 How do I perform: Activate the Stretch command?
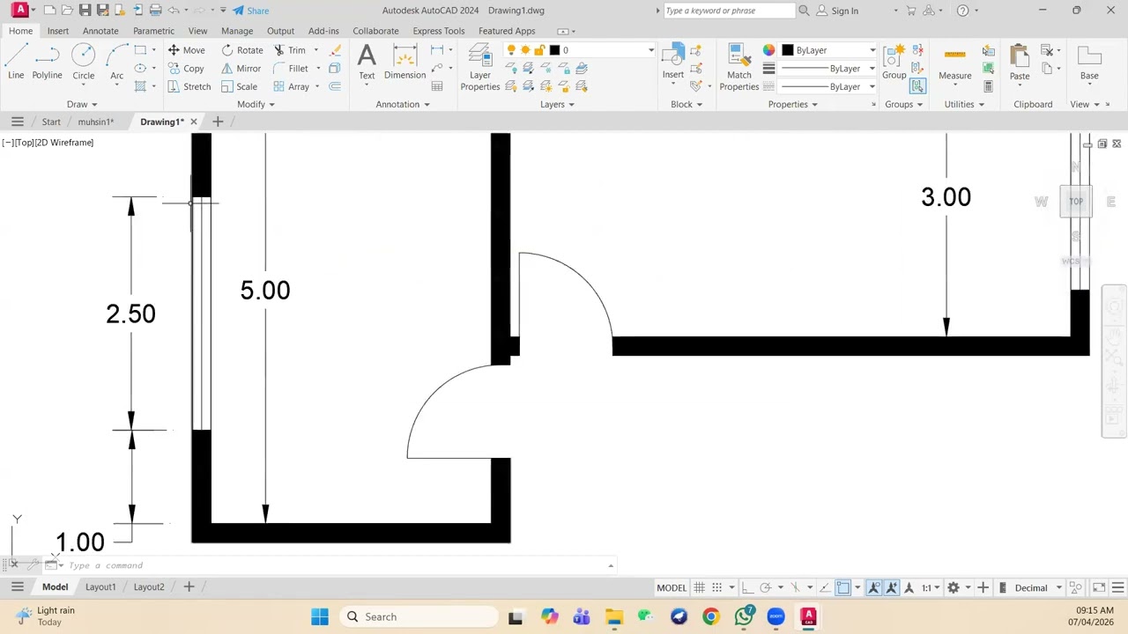(x=189, y=86)
